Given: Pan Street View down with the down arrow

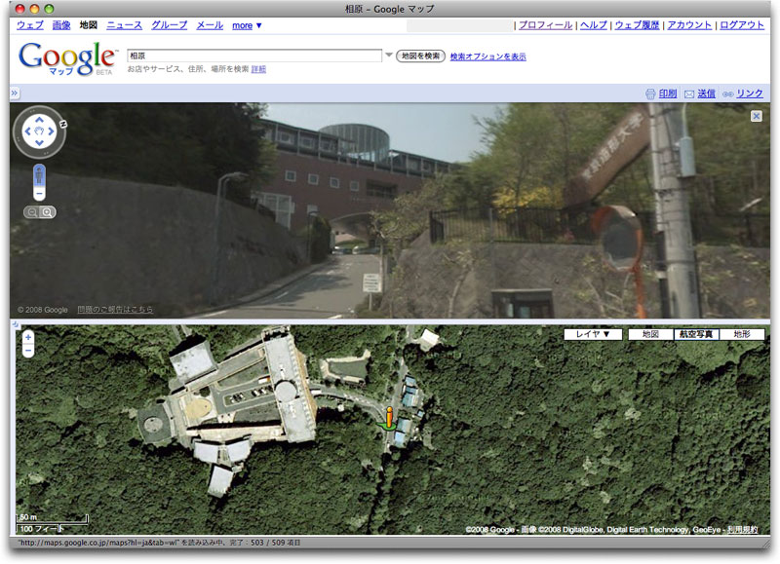Looking at the screenshot, I should (x=39, y=143).
